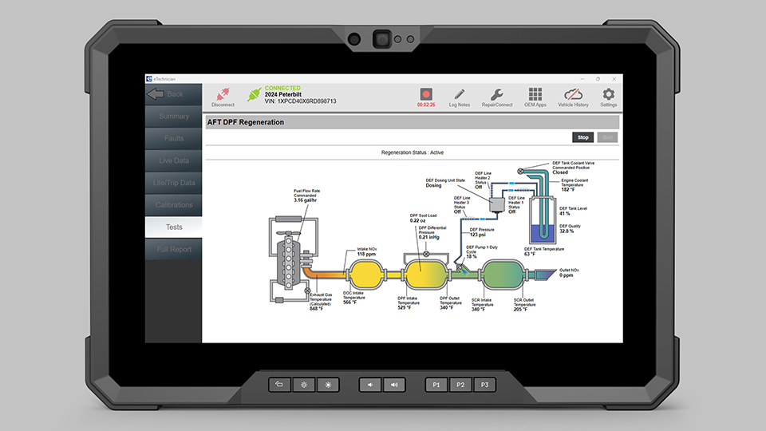766x431 pixels.
Task: Click the DEF Tank Level 41 % reading
Action: (573, 211)
